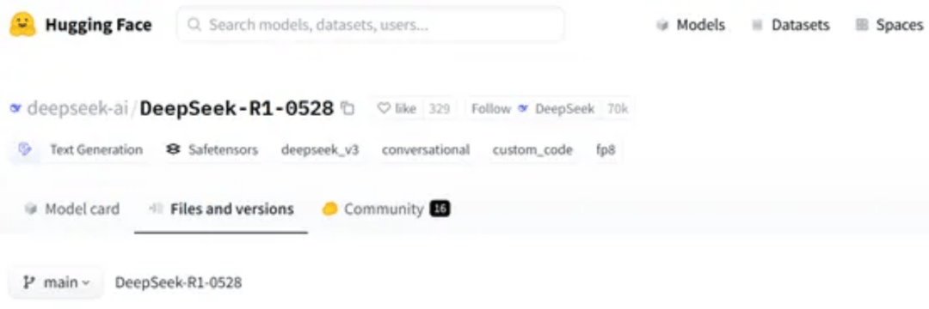
Task: Click the DeepSeek-R1-0528 breadcrumb path link
Action: click(178, 282)
